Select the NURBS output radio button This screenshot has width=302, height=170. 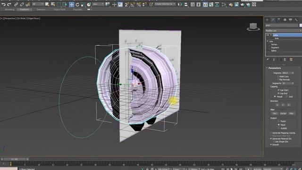tap(278, 128)
